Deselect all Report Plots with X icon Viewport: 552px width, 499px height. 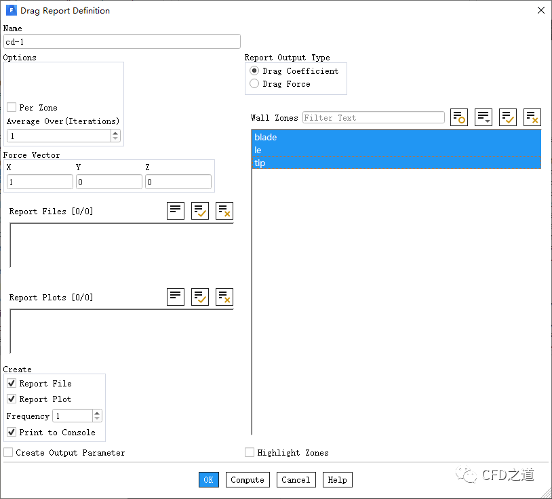click(x=224, y=297)
